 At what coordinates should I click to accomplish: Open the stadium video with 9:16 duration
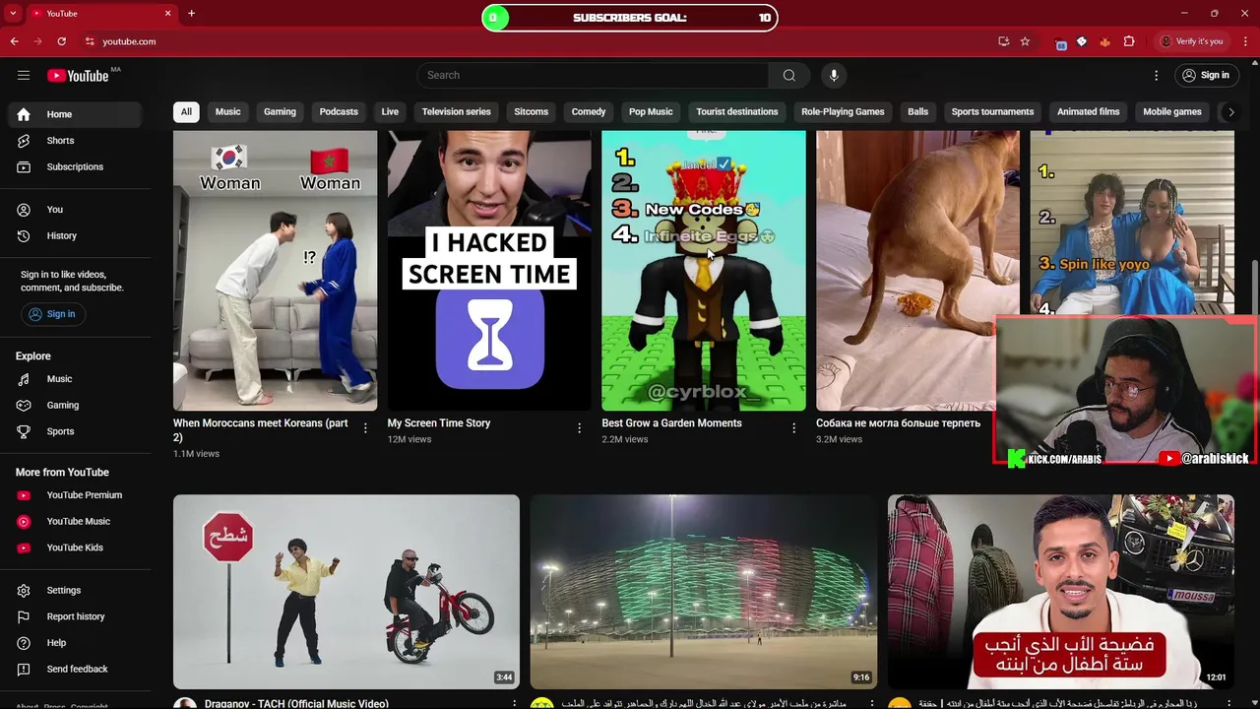[704, 591]
